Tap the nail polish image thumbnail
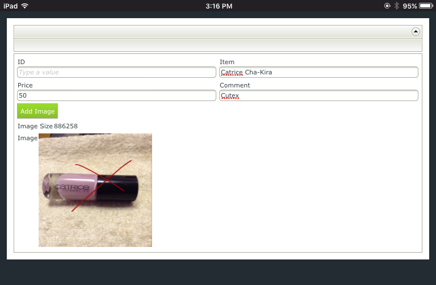436x285 pixels. tap(95, 190)
